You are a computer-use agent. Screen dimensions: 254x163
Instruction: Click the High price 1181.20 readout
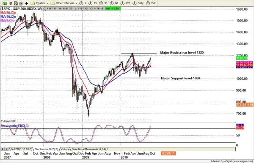pos(66,8)
